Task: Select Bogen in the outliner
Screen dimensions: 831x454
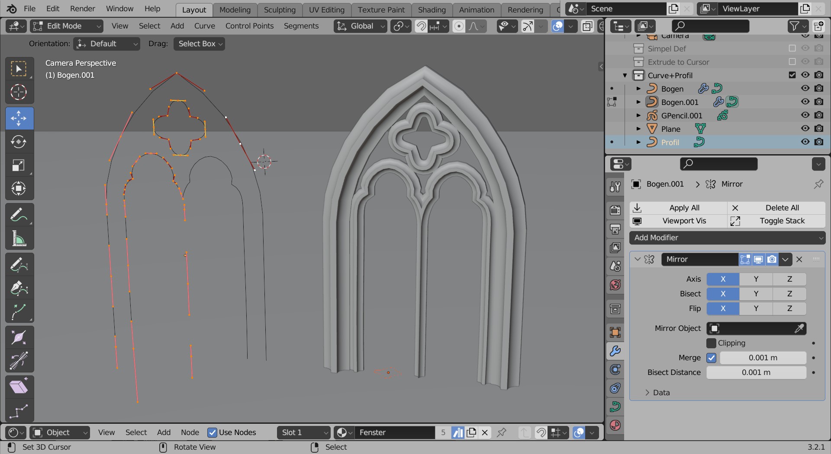Action: point(672,89)
